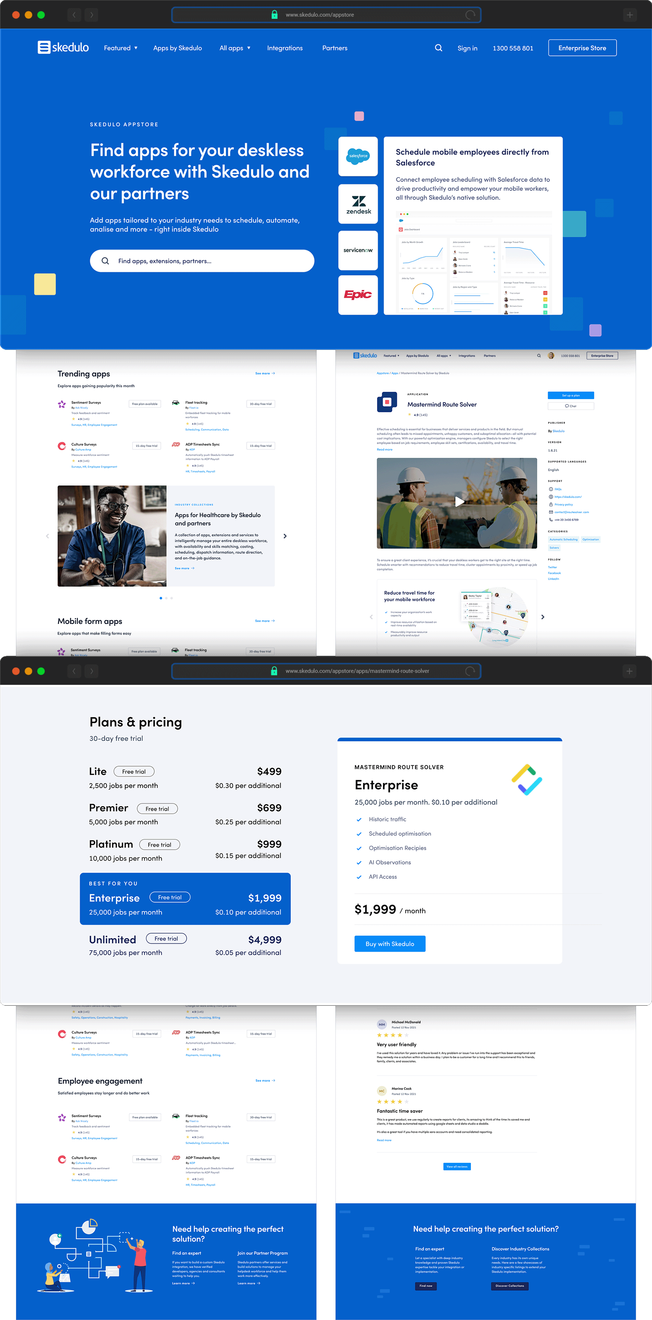Go back in the blue hero browser window
Viewport: 652px width, 1320px height.
(x=74, y=15)
